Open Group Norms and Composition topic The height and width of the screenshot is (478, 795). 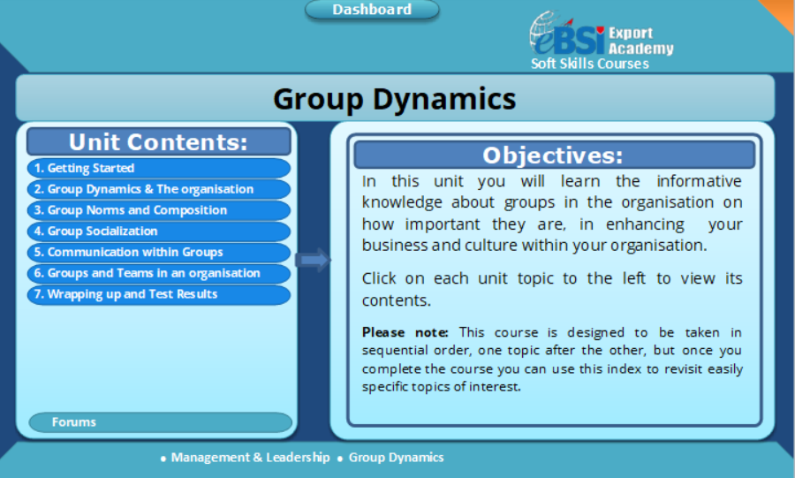159,210
